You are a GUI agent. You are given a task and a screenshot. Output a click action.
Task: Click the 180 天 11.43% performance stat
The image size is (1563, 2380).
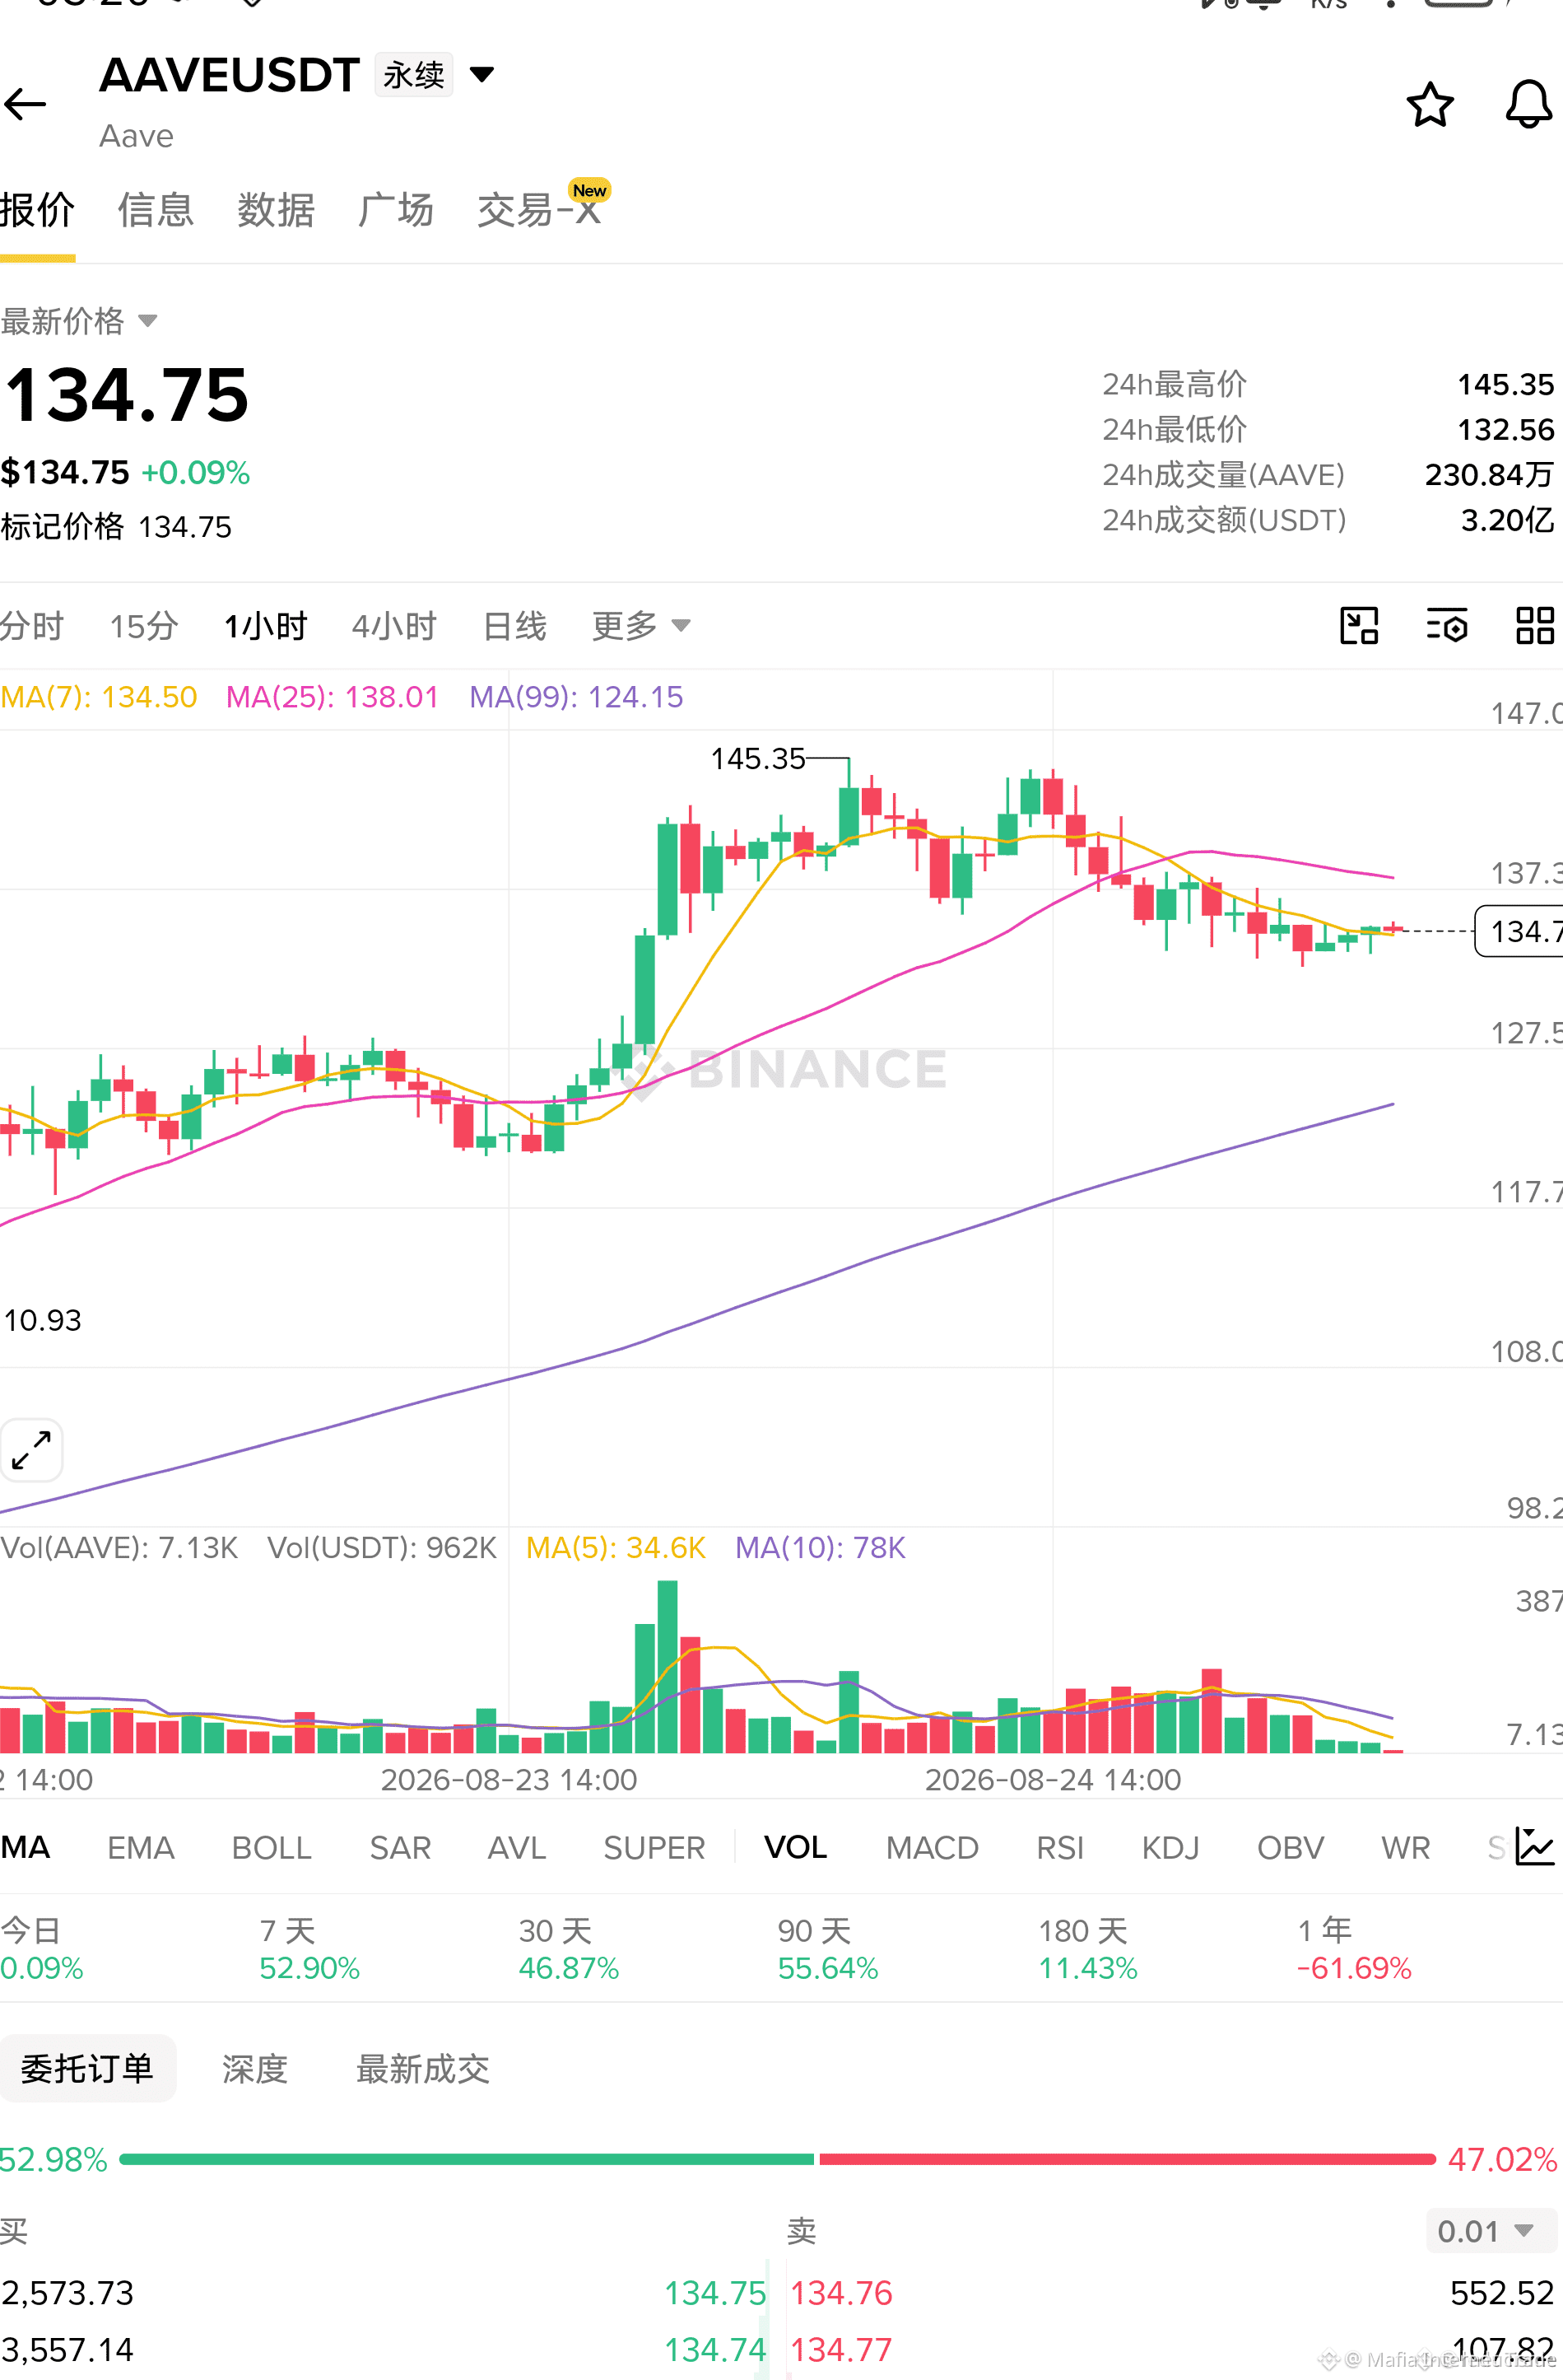click(x=1088, y=1948)
